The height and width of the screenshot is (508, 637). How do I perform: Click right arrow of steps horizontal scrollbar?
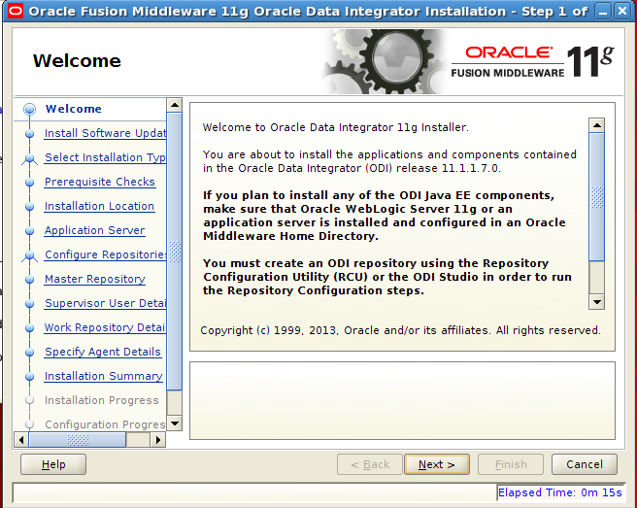(158, 440)
